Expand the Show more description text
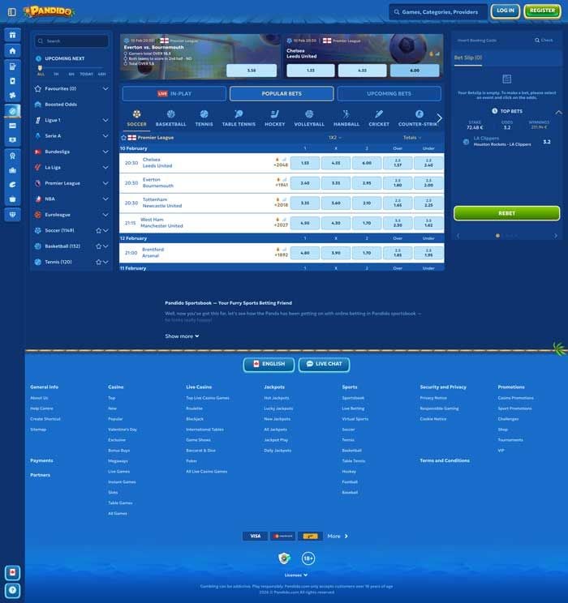568x603 pixels. pos(182,336)
